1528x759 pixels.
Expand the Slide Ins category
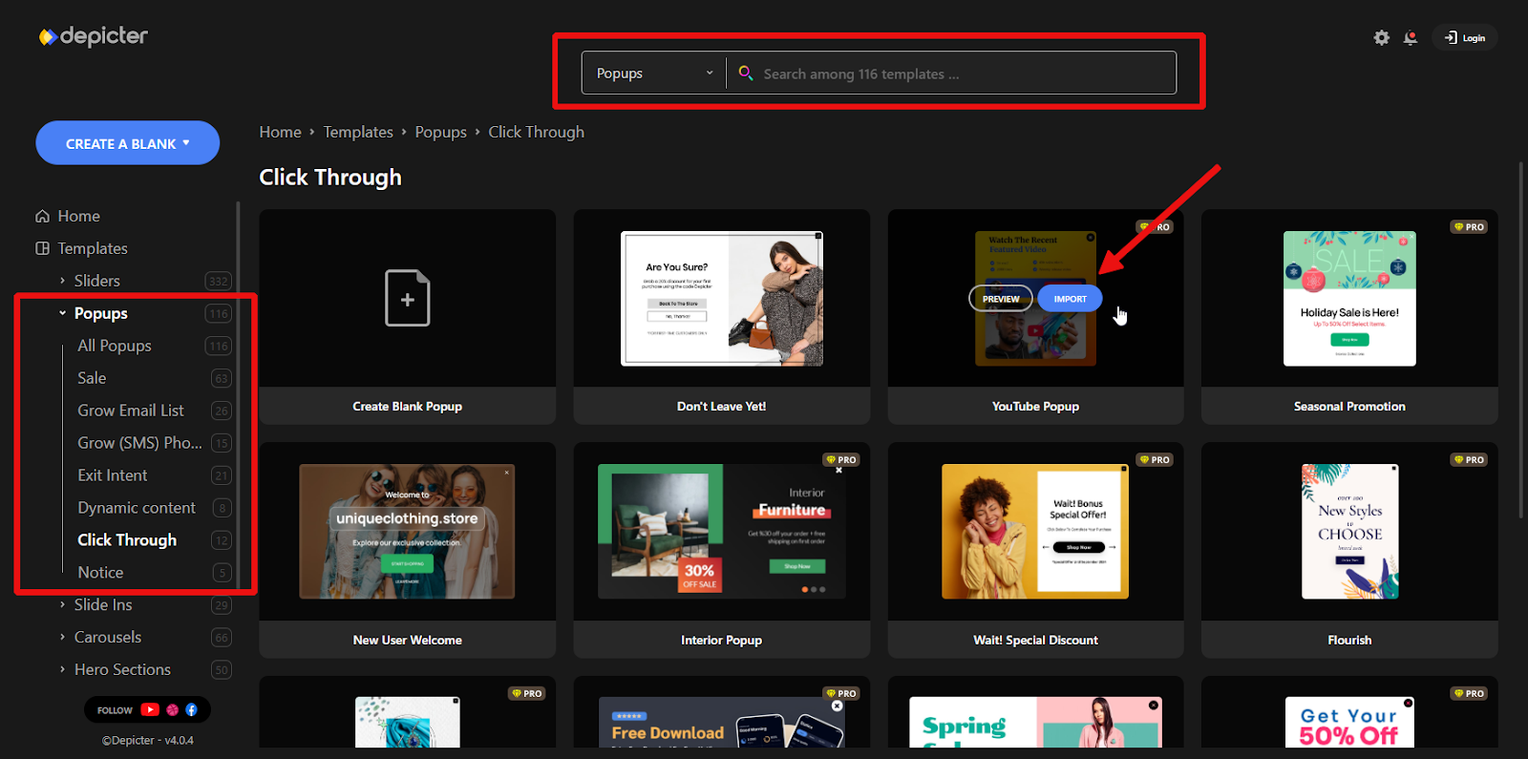pos(103,604)
